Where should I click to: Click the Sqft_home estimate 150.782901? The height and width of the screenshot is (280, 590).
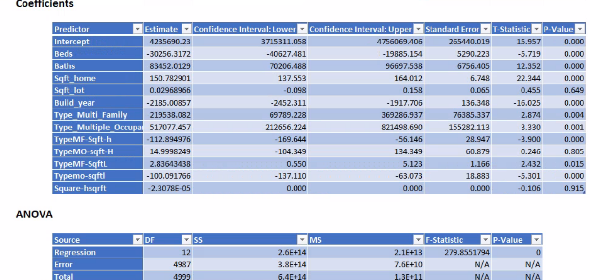[x=168, y=78]
